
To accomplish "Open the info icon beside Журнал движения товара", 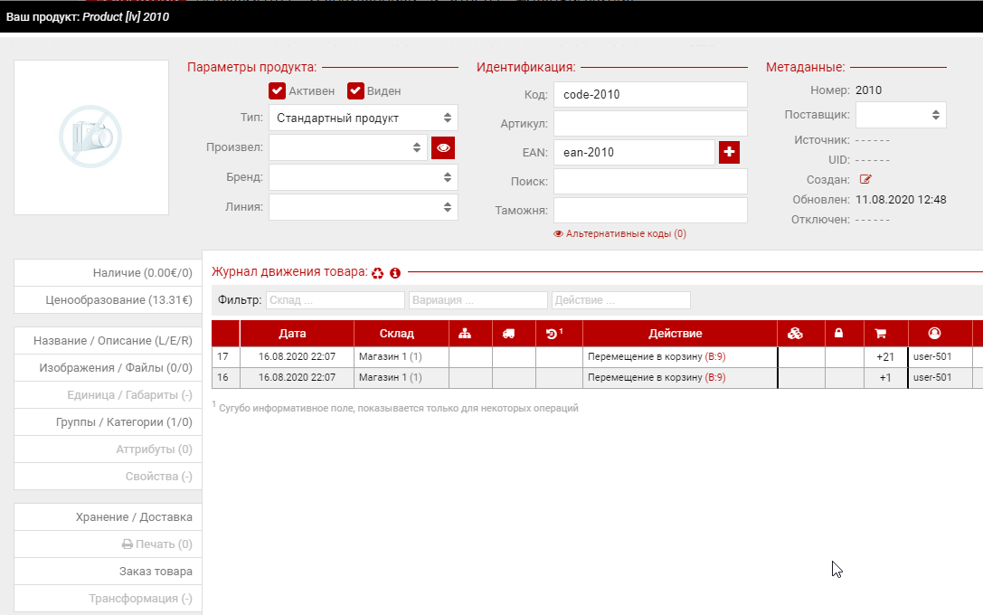I will (395, 272).
